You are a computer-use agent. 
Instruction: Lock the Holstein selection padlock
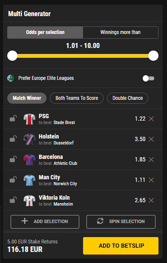[x=13, y=139]
